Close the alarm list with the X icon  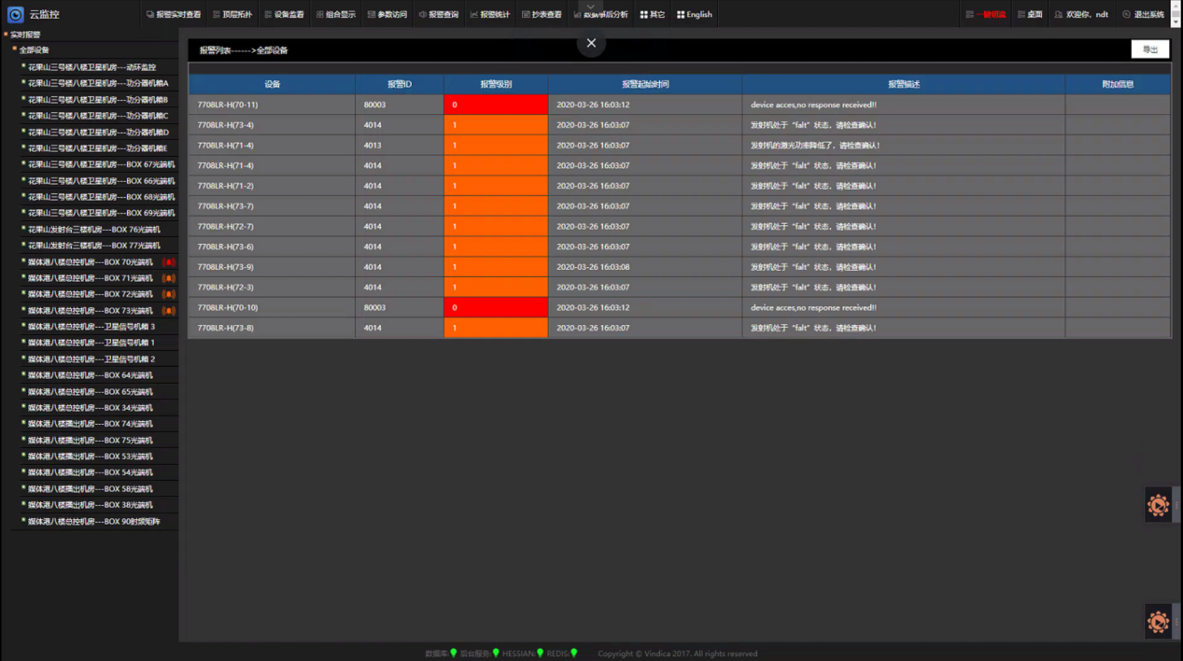591,43
